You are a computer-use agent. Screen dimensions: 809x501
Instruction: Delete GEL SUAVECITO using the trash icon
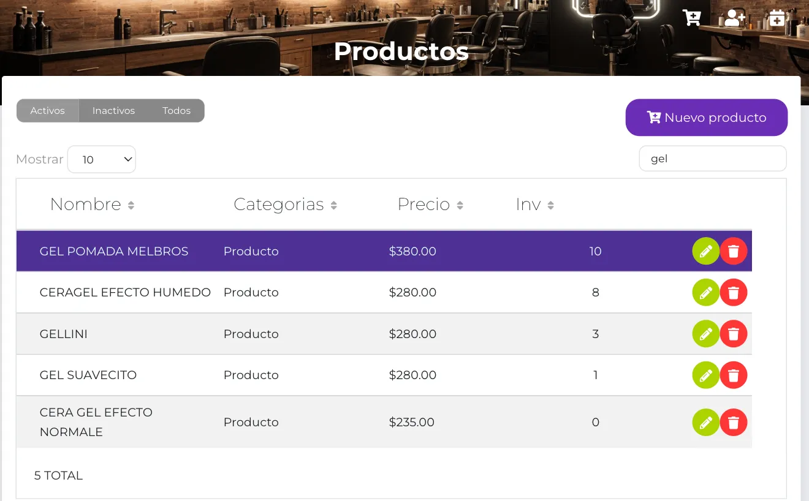point(734,375)
